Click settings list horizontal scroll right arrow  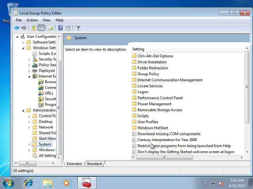[x=242, y=157]
